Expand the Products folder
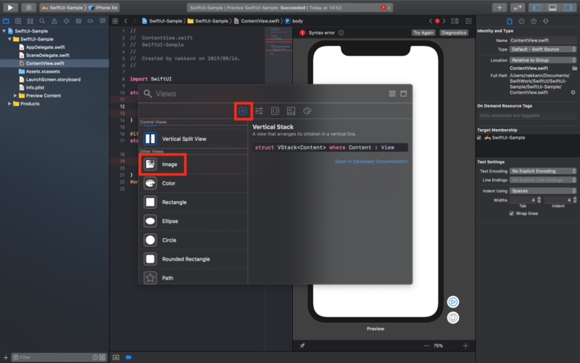The height and width of the screenshot is (363, 580). (x=9, y=104)
